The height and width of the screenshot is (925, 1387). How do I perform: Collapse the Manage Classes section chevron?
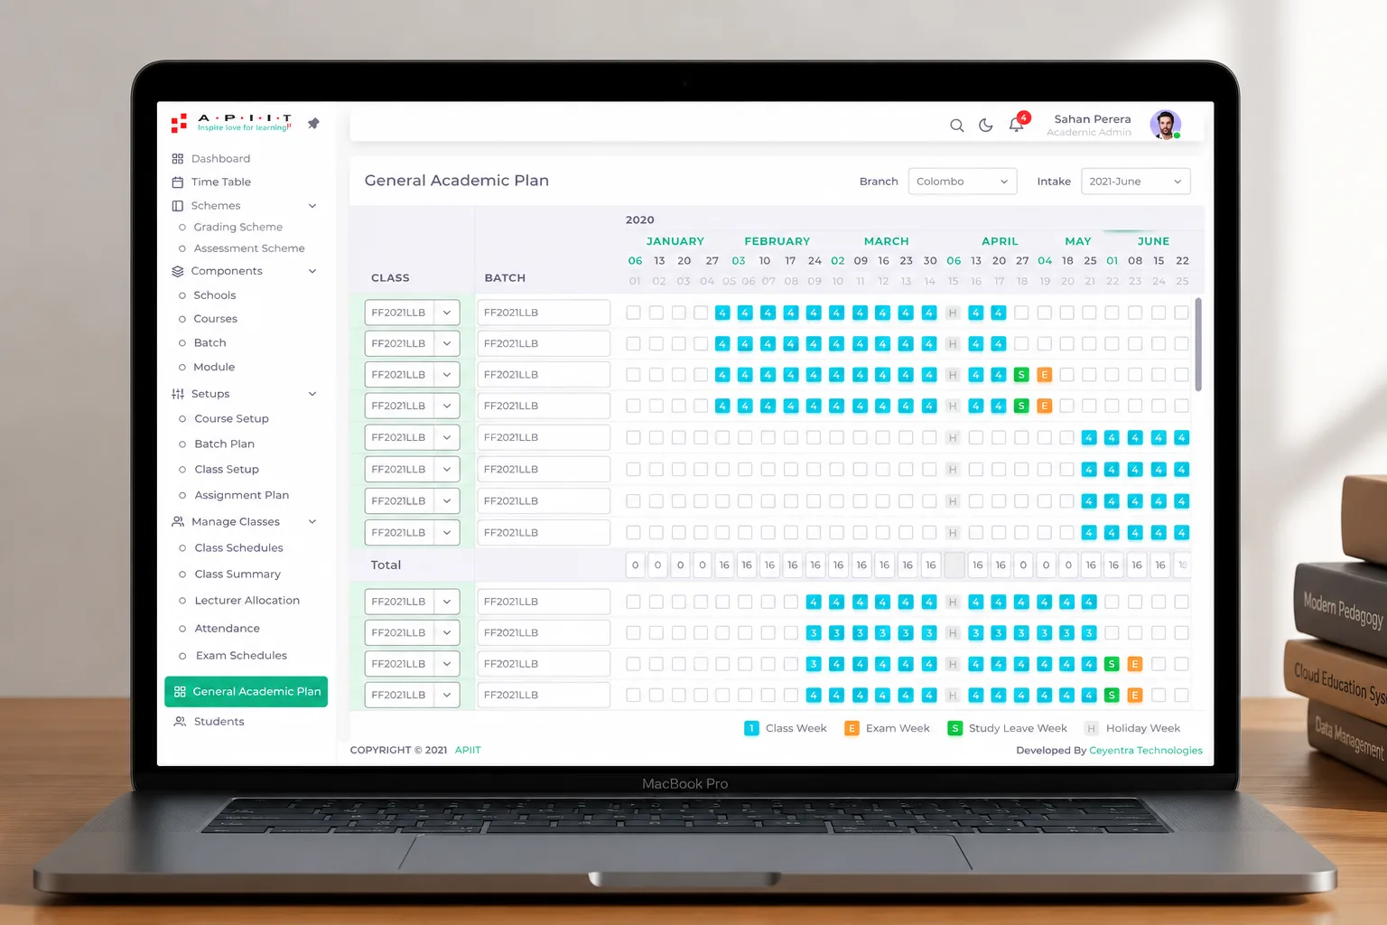(312, 522)
